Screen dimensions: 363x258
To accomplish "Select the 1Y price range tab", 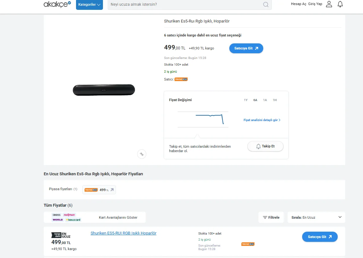I will tap(245, 100).
